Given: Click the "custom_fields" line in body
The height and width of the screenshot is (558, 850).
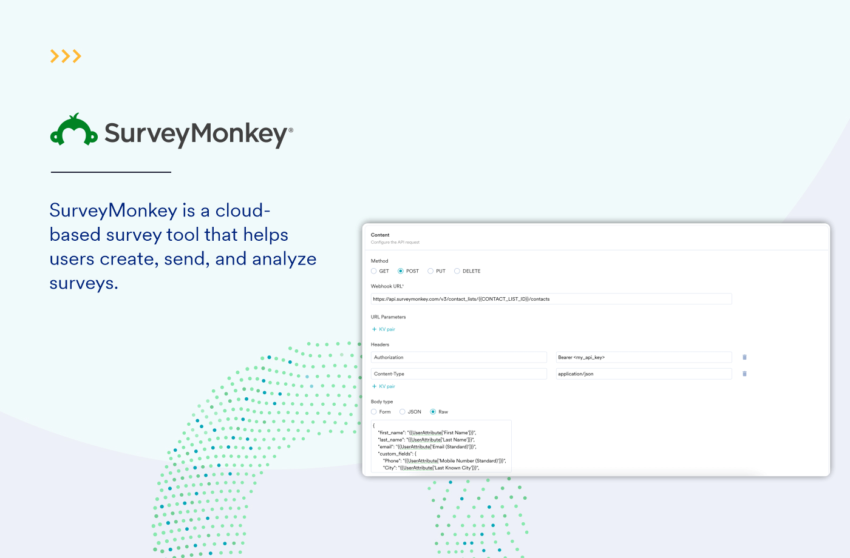Looking at the screenshot, I should pos(397,454).
